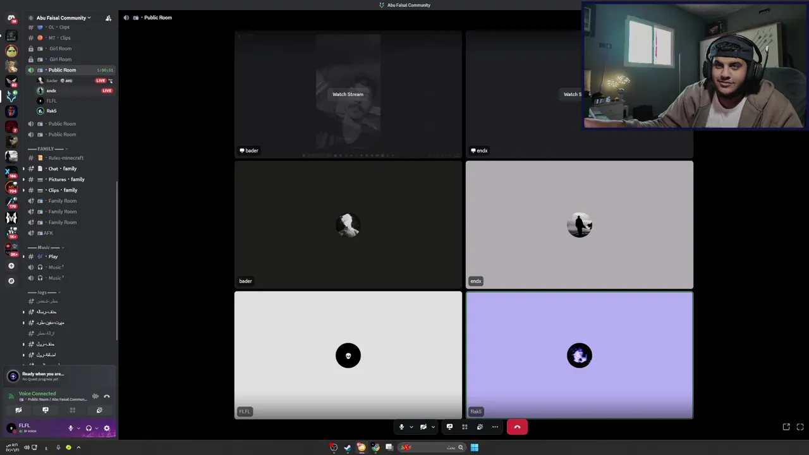This screenshot has width=809, height=455.
Task: Open server icon with 82 badge
Action: pos(11,81)
